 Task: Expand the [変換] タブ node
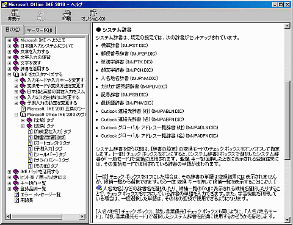(23, 126)
